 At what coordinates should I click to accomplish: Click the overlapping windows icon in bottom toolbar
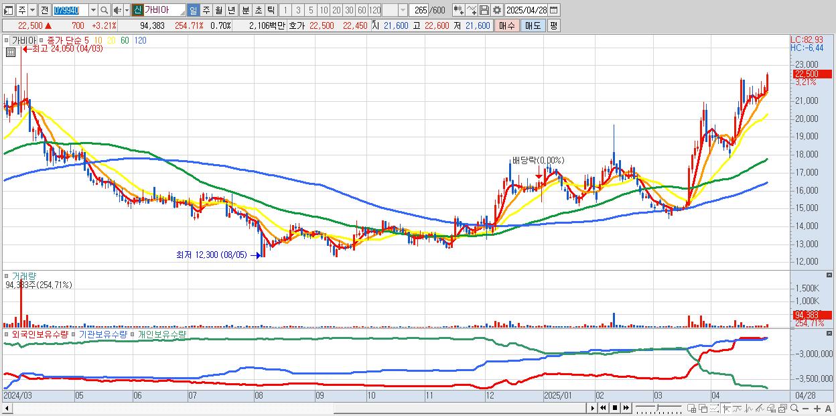click(x=703, y=408)
